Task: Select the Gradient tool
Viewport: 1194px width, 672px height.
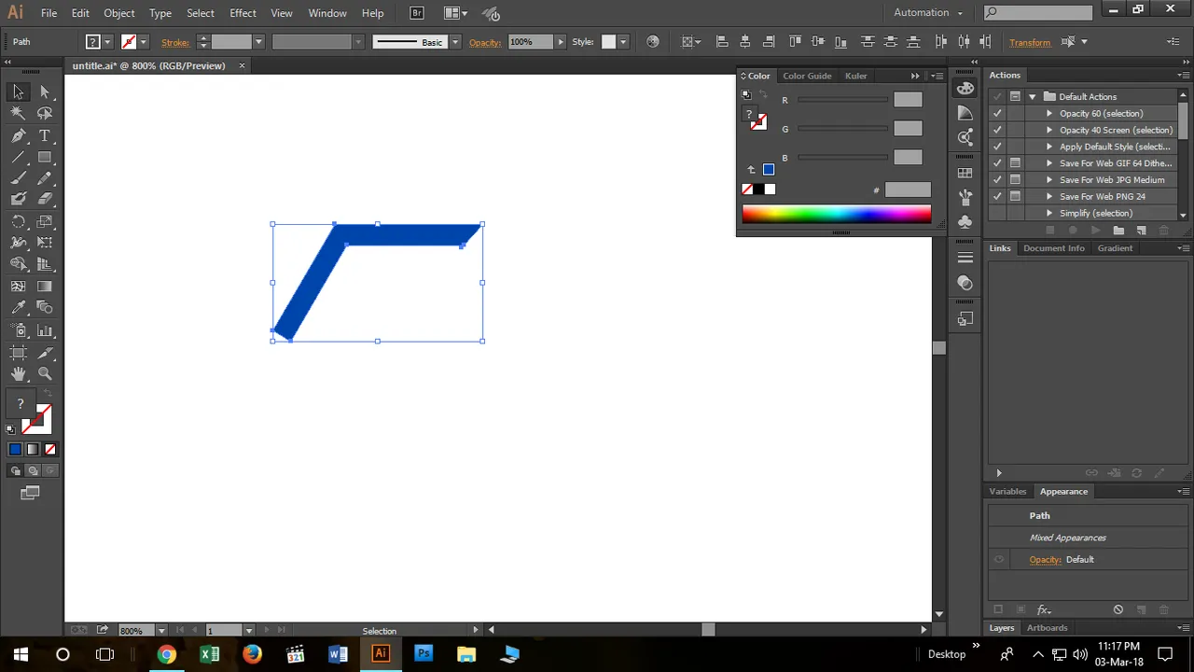Action: [44, 287]
